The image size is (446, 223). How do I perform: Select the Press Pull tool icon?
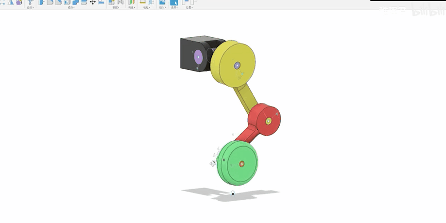coord(42,2)
